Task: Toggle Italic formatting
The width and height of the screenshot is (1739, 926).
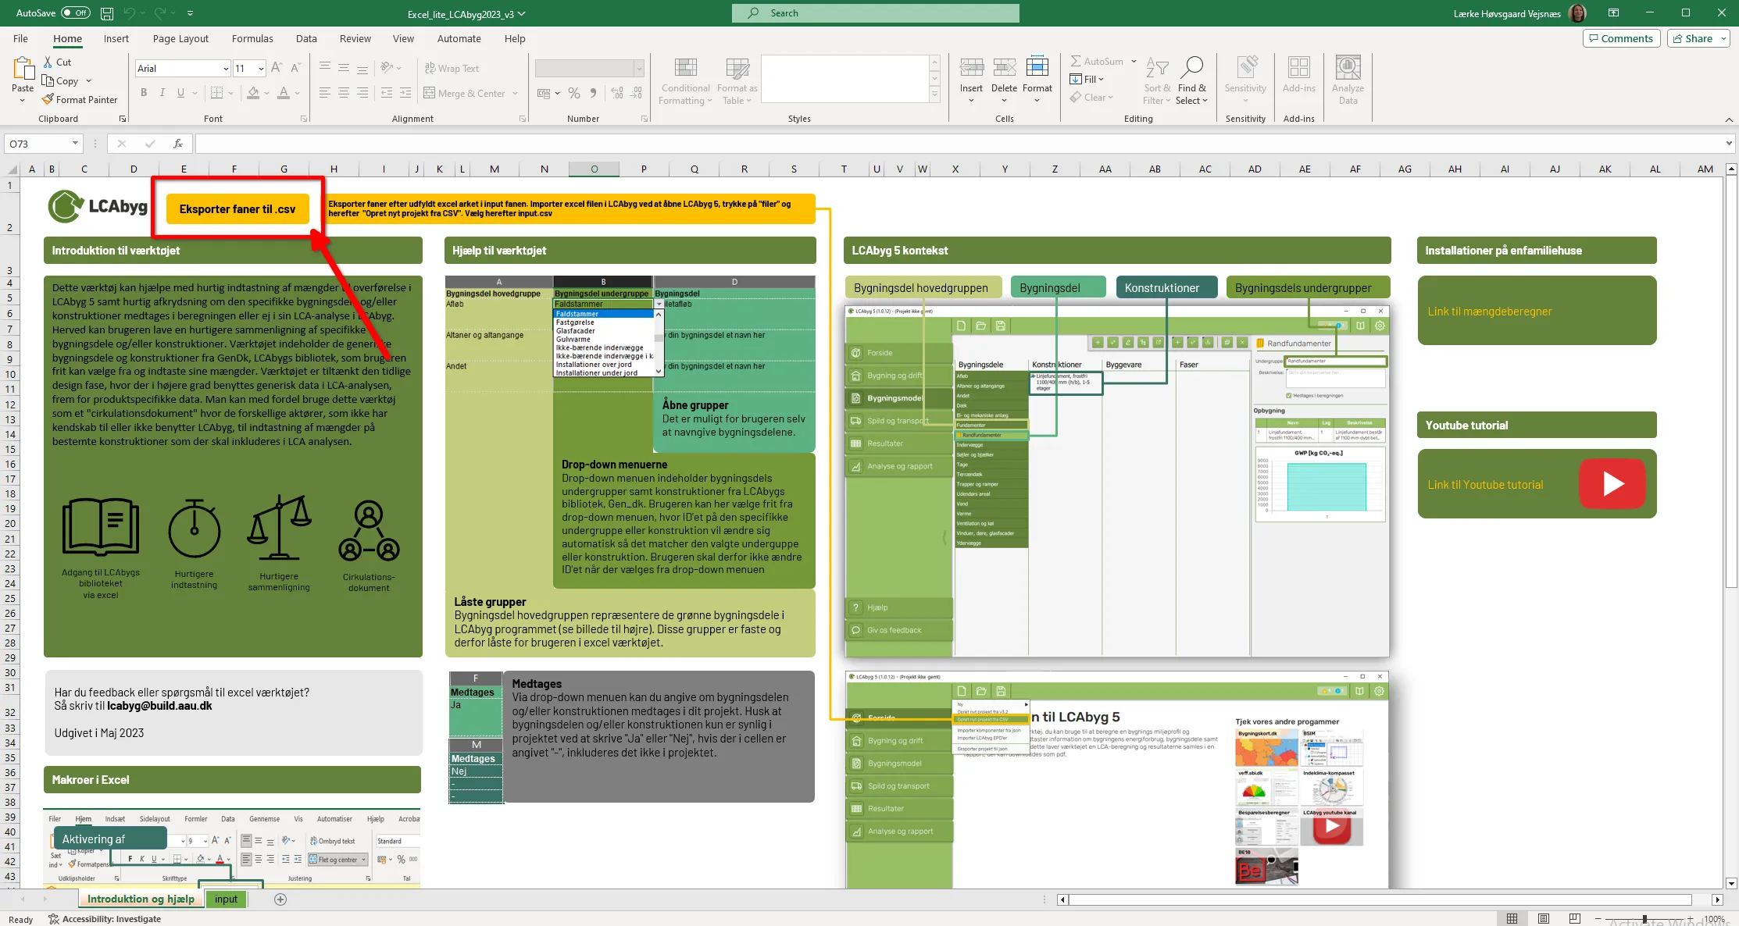Action: [x=162, y=93]
